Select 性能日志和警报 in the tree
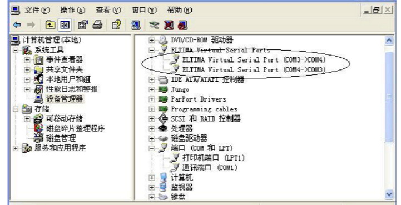Screen dimensions: 401x205 (x=72, y=89)
